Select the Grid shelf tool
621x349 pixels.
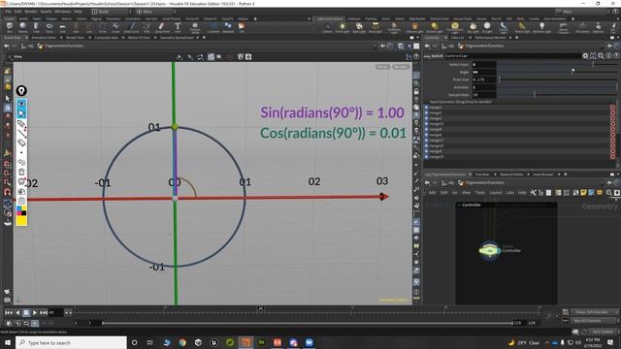pyautogui.click(x=62, y=27)
